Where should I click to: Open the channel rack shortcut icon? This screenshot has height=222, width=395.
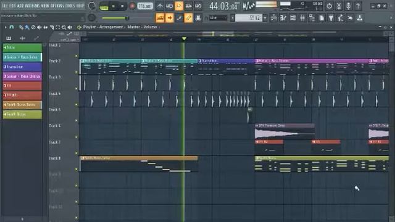[293, 18]
